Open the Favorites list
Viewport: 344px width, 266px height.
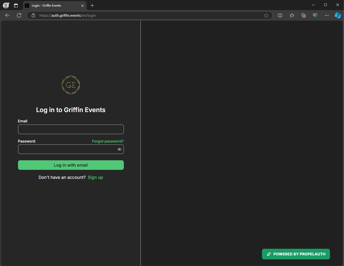(292, 15)
